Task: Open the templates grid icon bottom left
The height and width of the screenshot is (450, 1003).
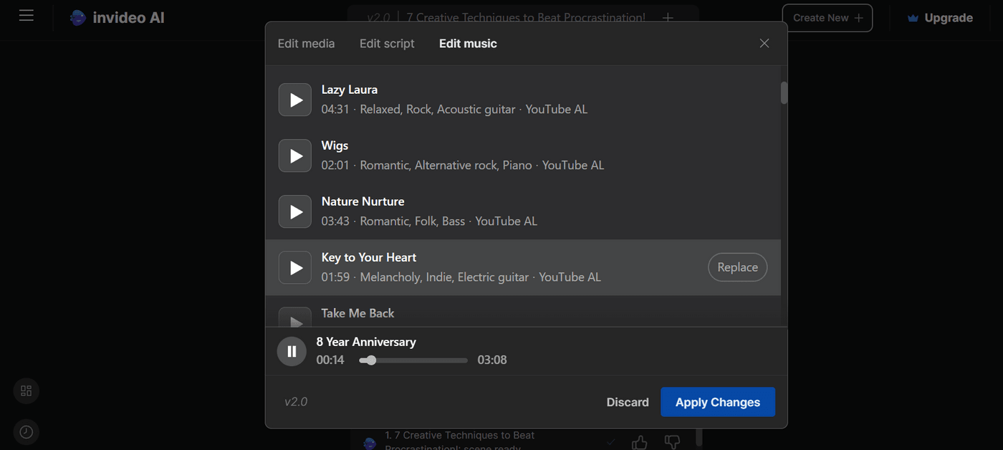Action: point(26,391)
